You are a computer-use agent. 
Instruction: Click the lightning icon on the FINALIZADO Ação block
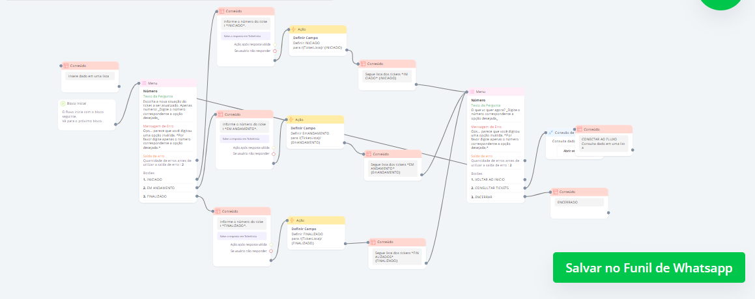pyautogui.click(x=292, y=220)
